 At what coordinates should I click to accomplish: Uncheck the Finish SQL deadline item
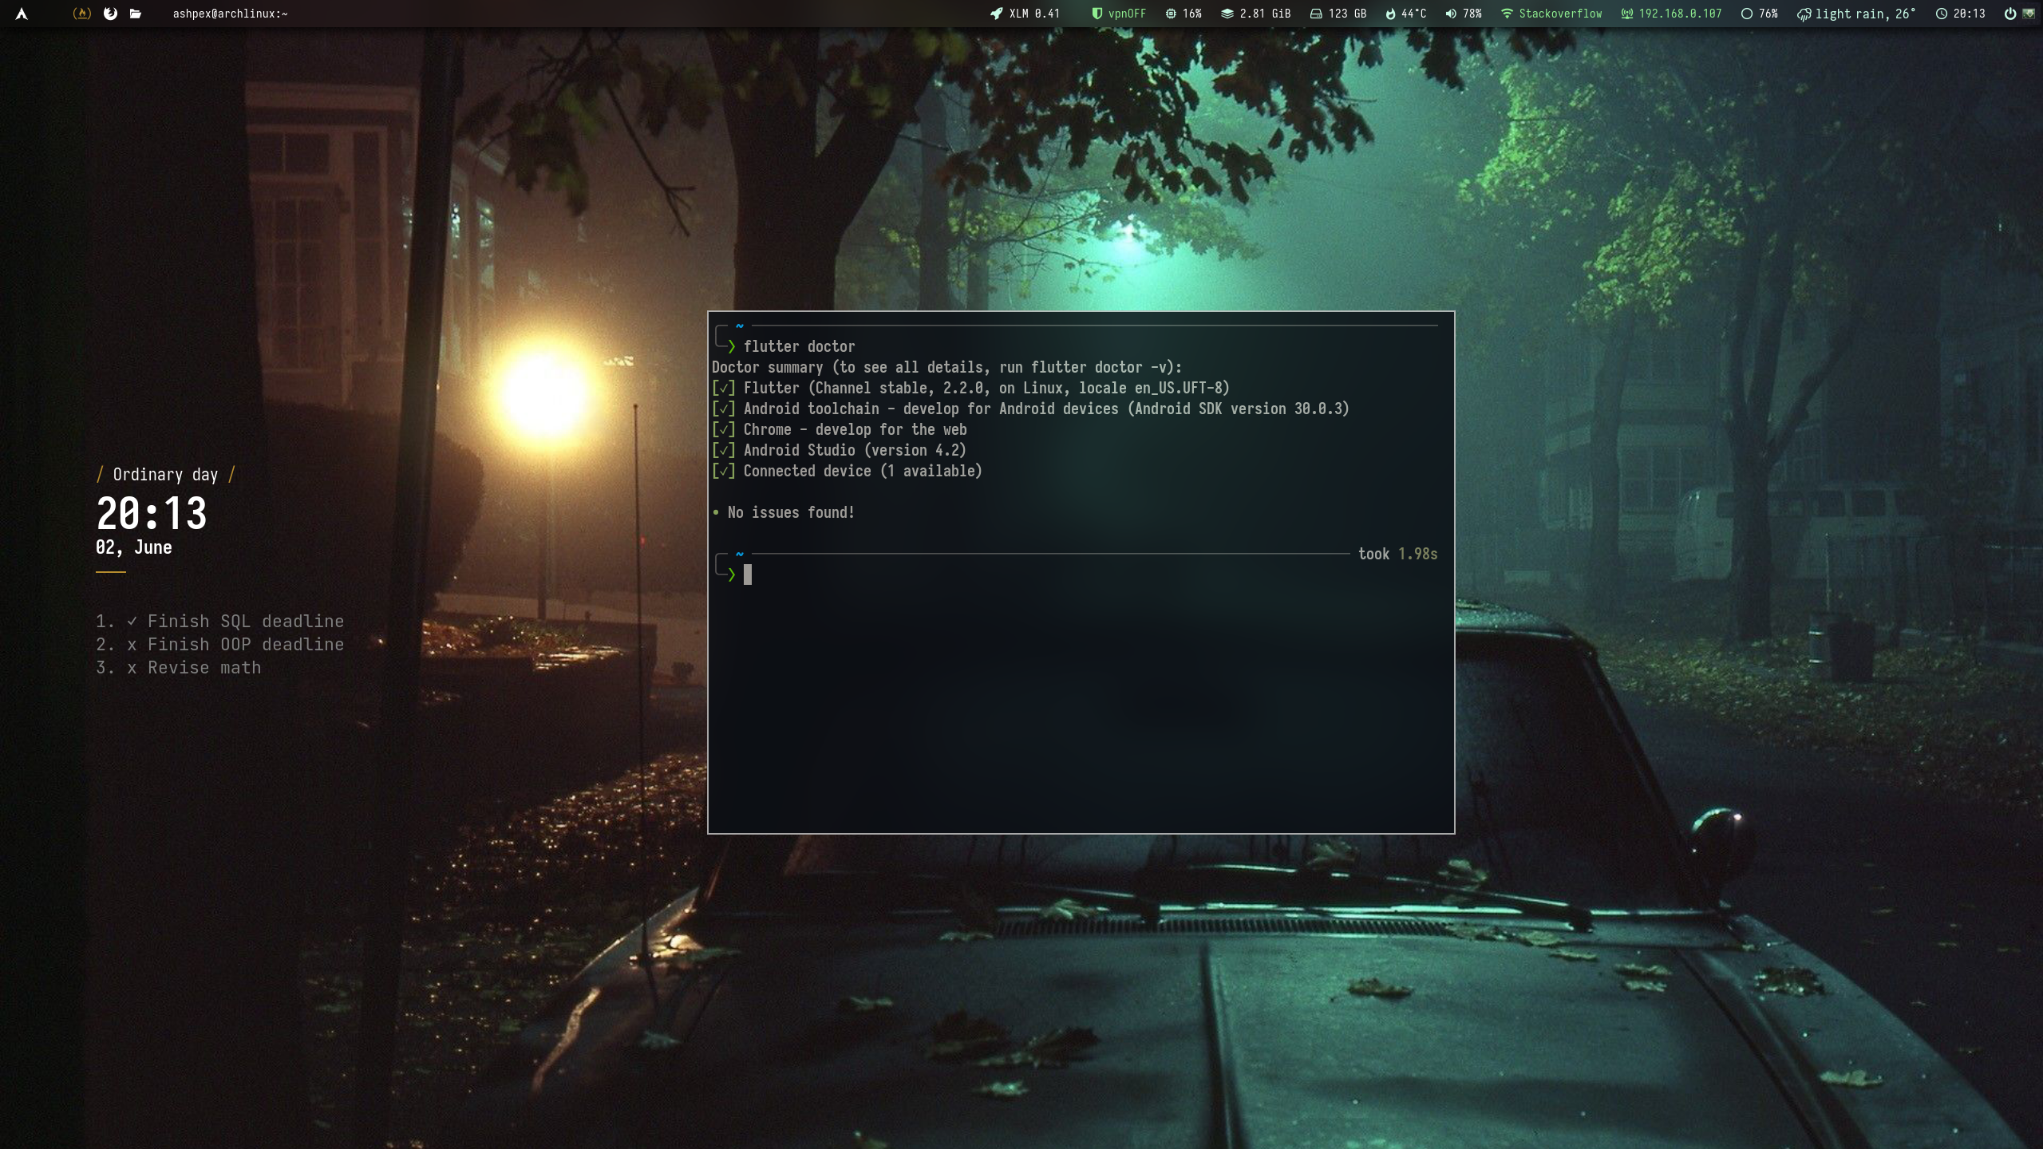[x=133, y=620]
